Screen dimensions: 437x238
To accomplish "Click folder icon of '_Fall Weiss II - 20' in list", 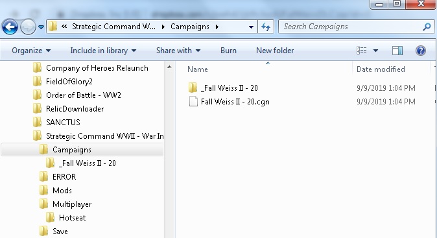I will click(193, 88).
